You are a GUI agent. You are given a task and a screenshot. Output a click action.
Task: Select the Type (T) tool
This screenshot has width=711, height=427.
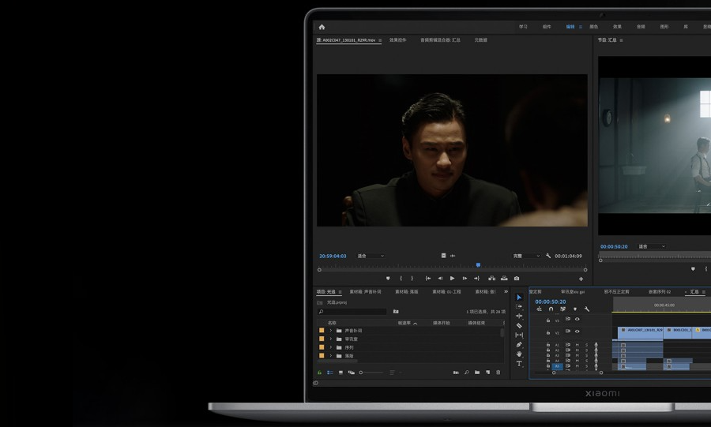[519, 364]
